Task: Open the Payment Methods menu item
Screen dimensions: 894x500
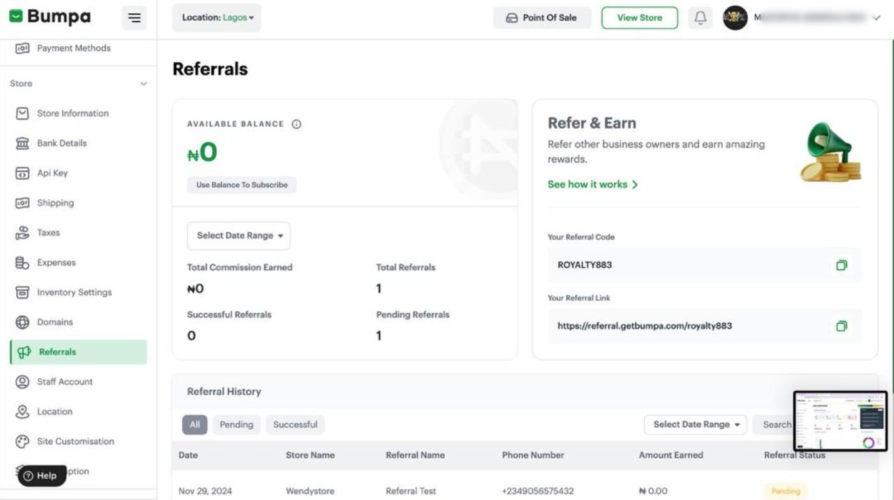Action: [x=74, y=48]
